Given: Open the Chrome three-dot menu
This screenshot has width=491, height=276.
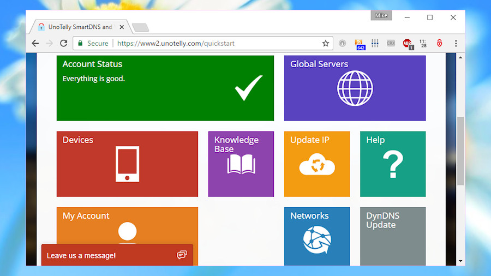Looking at the screenshot, I should coord(456,44).
